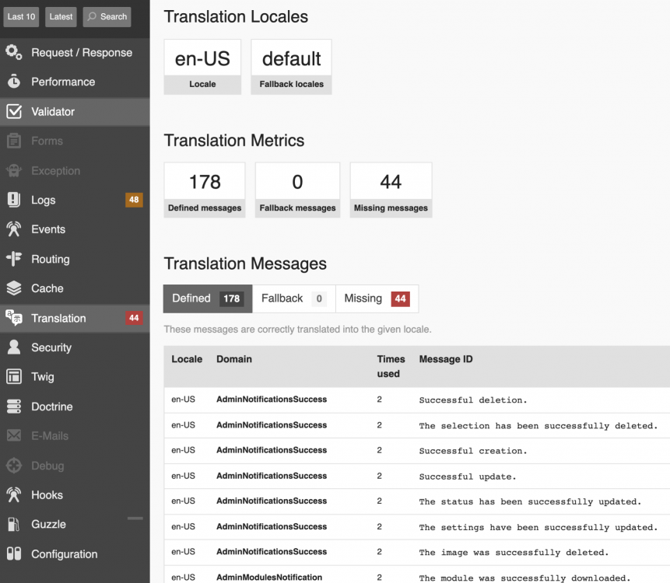The height and width of the screenshot is (583, 670).
Task: Switch to the Fallback messages tab
Action: coord(294,298)
